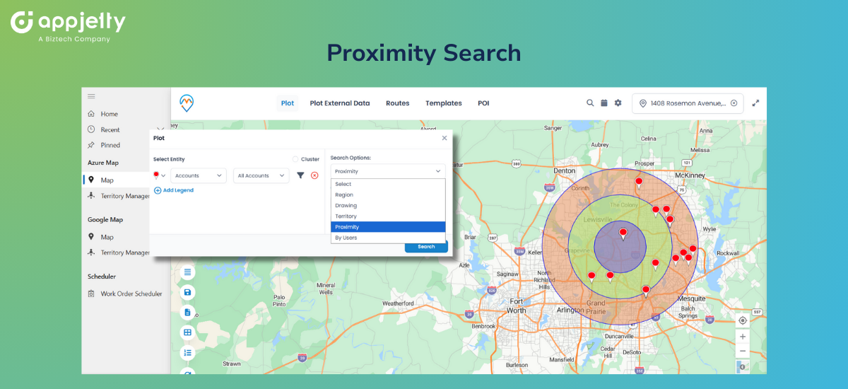This screenshot has width=848, height=389.
Task: Open the Templates tab
Action: click(444, 103)
